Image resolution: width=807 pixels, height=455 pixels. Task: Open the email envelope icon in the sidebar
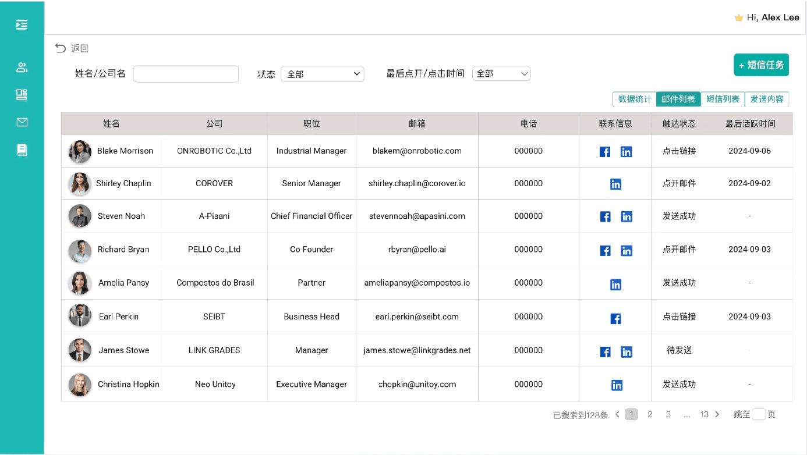coord(22,122)
